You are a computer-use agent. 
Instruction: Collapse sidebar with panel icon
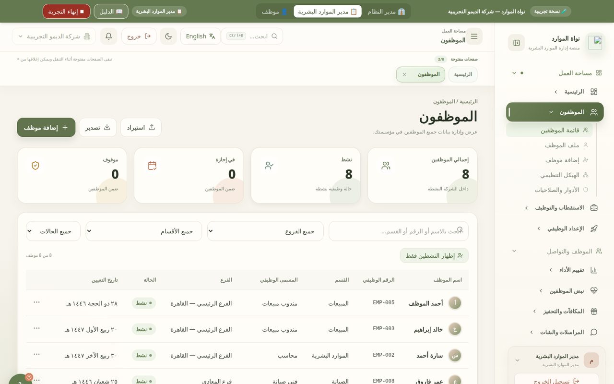point(517,43)
